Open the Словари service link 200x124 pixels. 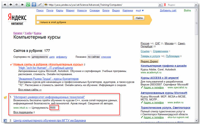(x=95, y=10)
